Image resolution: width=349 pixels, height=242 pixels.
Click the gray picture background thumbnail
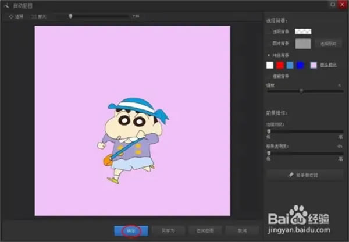click(303, 44)
